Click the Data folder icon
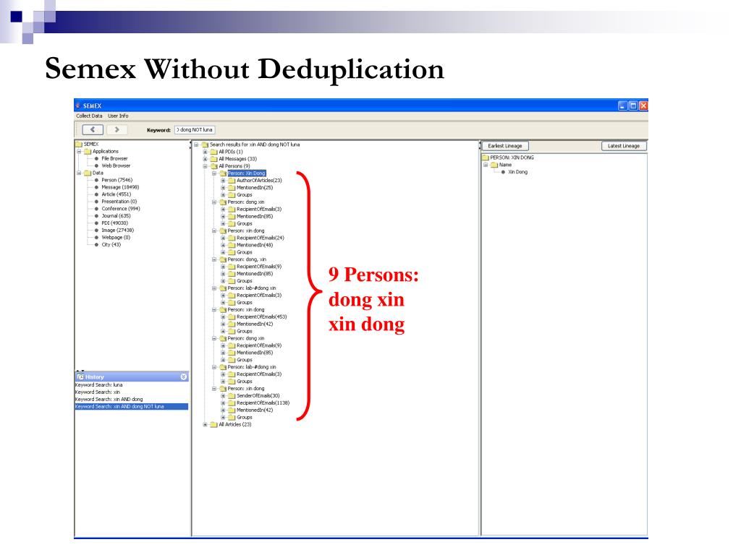This screenshot has height=555, width=741. (88, 173)
